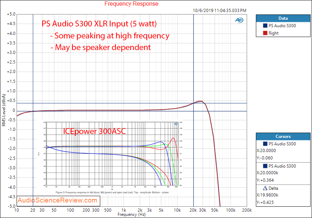Click the Frequency Response chart title
312x218 pixels.
[131, 4]
